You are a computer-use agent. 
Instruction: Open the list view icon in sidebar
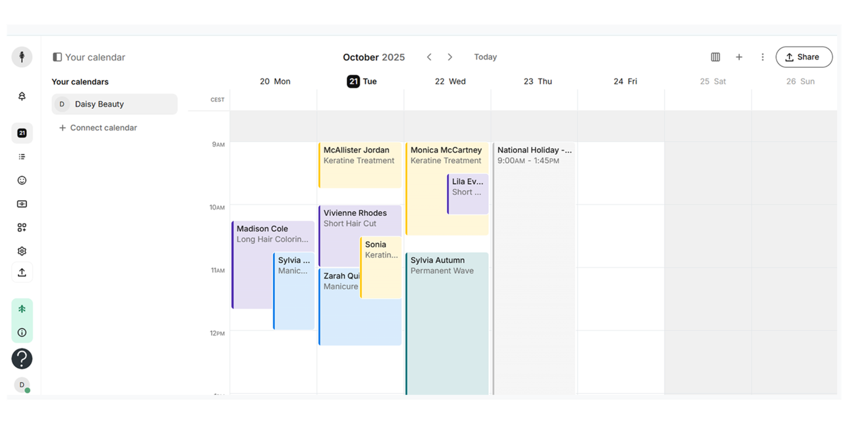22,157
